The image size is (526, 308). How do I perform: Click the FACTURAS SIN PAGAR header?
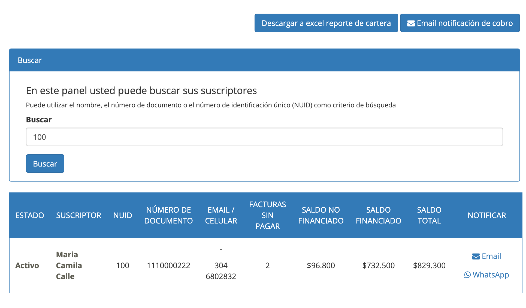coord(267,215)
